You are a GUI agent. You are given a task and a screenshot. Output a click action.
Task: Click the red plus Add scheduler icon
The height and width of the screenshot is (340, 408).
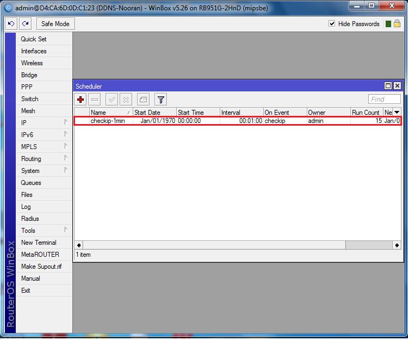coord(81,99)
